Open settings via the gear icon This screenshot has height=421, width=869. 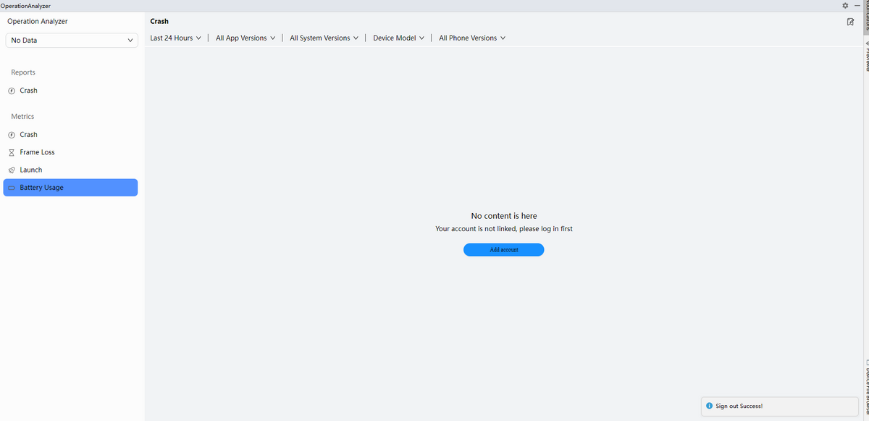coord(844,6)
